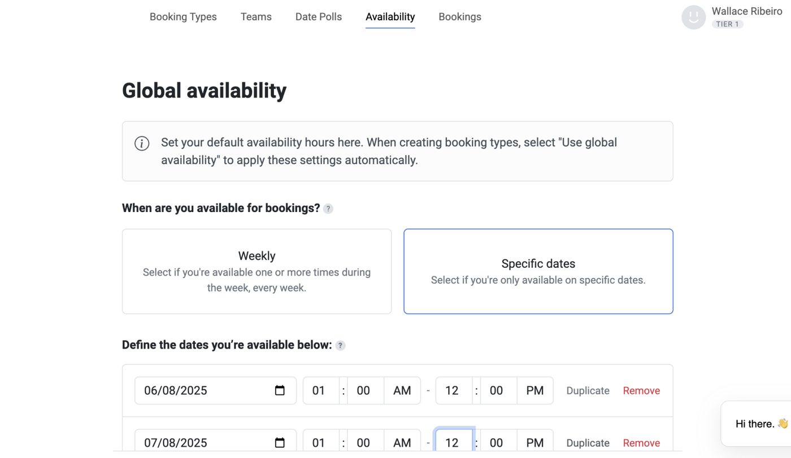Viewport: 791px width, 458px height.
Task: Click the first row end minutes field
Action: coord(497,390)
